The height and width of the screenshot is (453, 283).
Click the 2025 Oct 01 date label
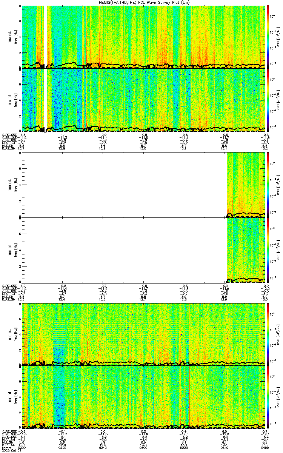tap(9, 450)
